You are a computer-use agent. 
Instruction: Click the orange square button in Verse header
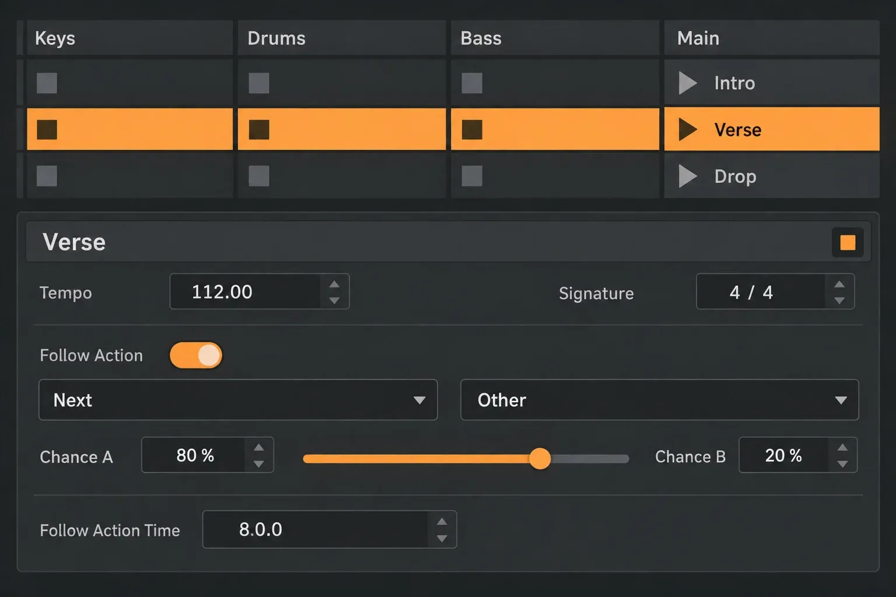click(848, 243)
